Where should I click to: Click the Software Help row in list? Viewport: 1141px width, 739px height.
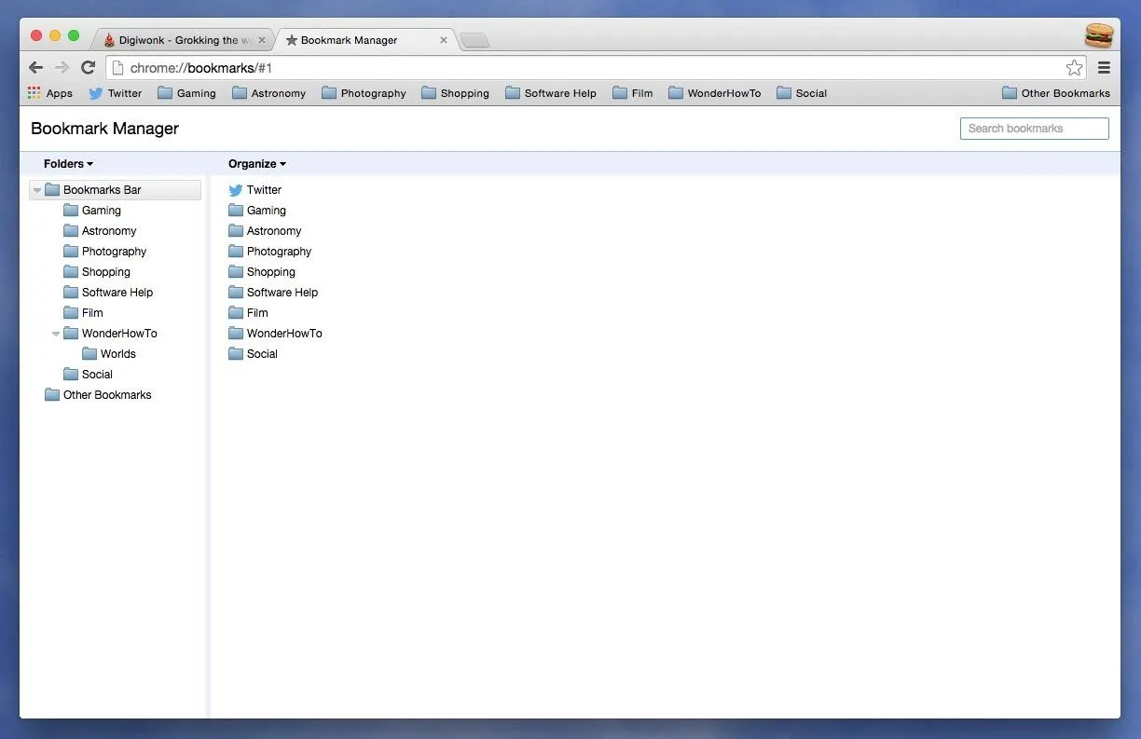point(273,293)
